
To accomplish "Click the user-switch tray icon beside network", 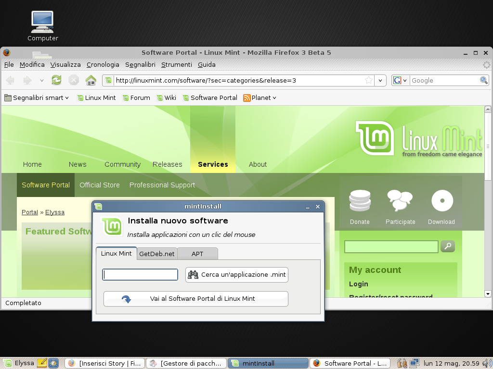I will [402, 363].
